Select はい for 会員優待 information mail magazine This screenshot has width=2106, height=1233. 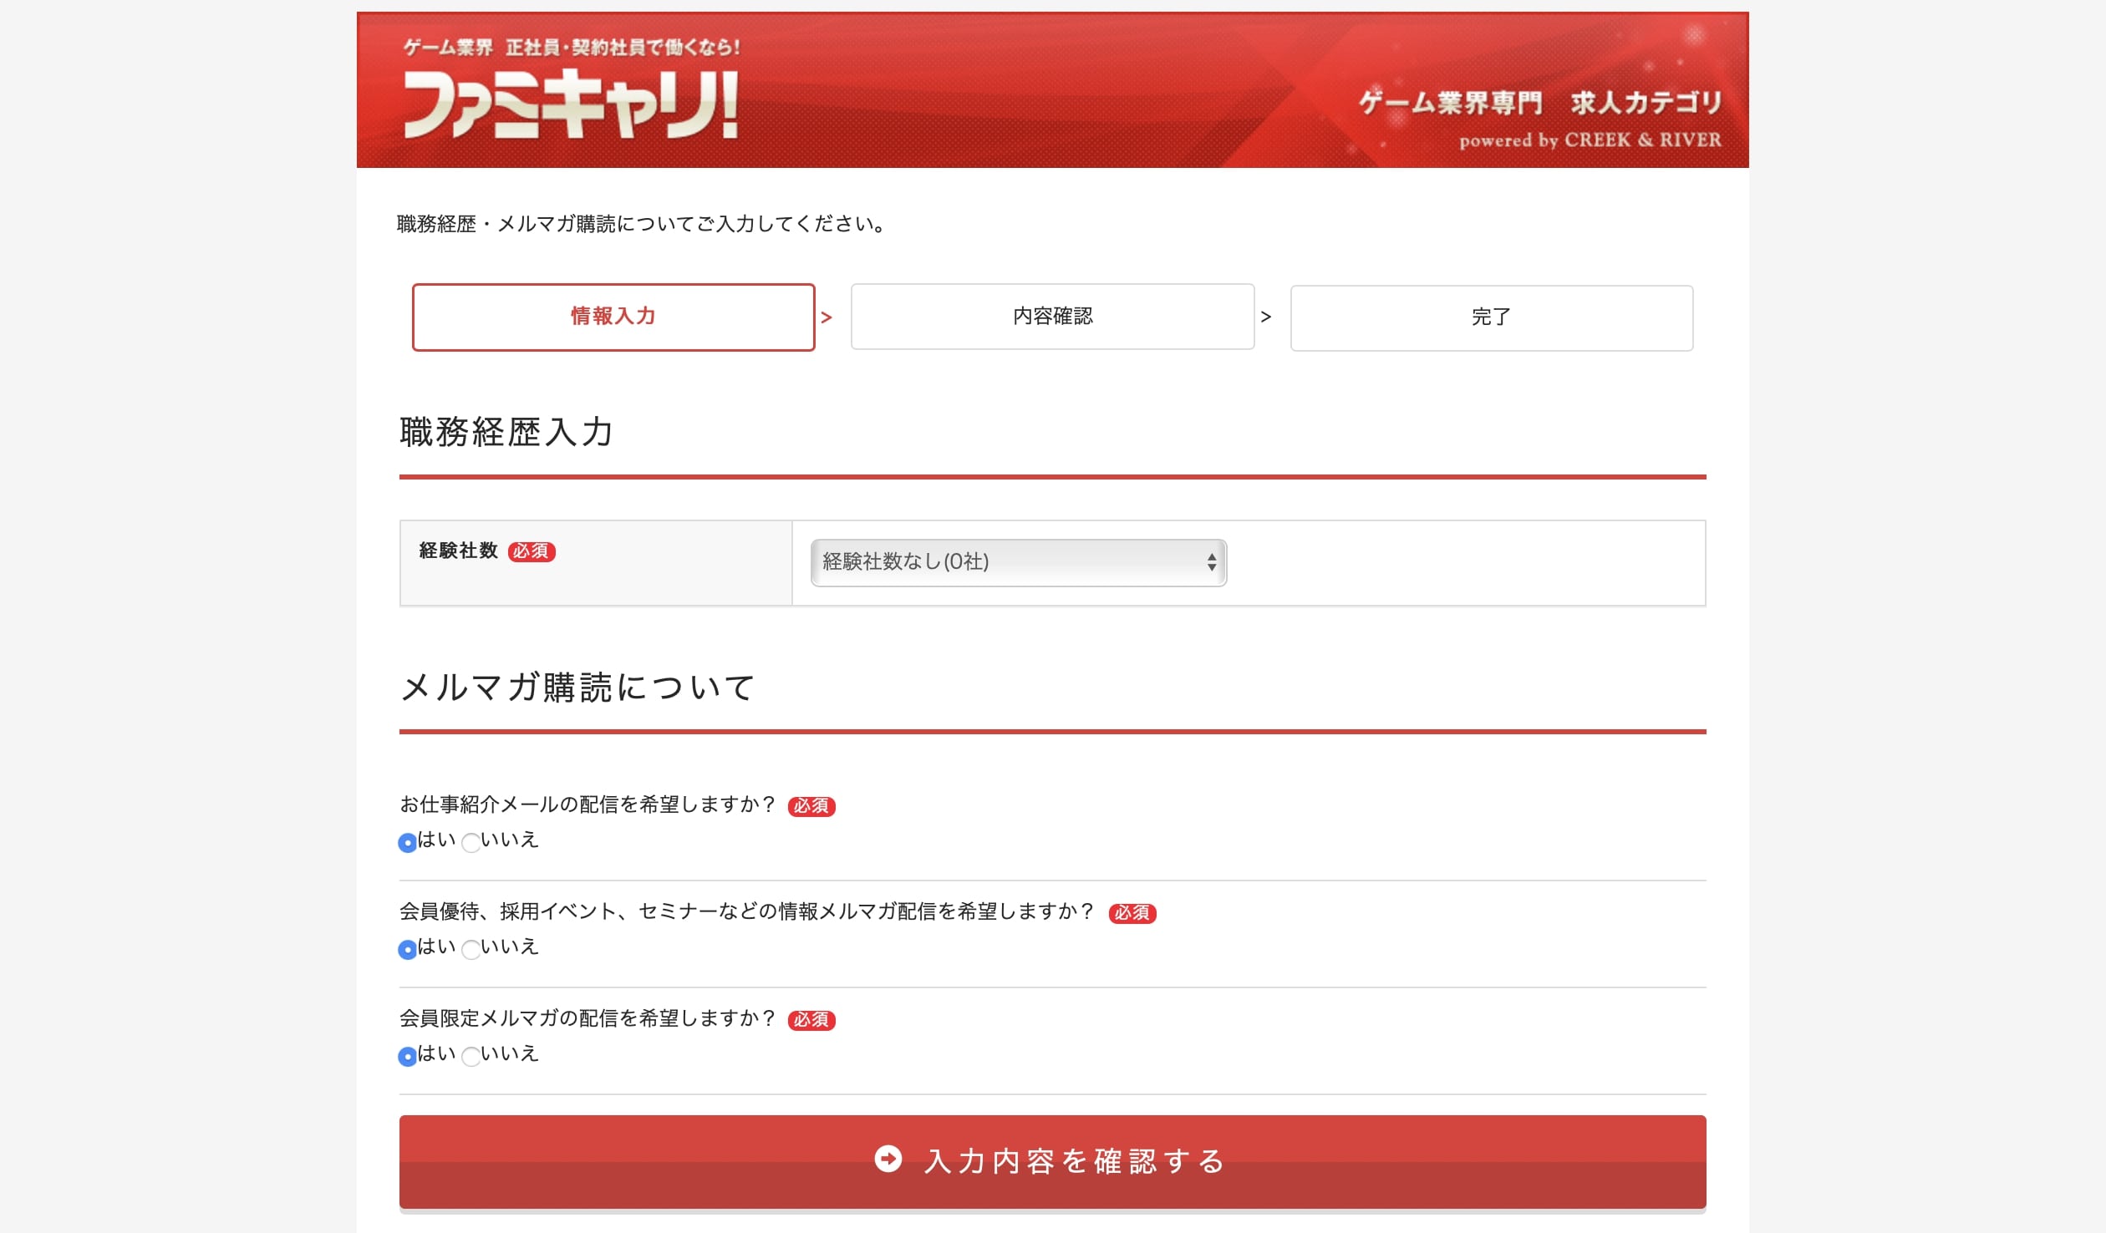click(x=407, y=950)
